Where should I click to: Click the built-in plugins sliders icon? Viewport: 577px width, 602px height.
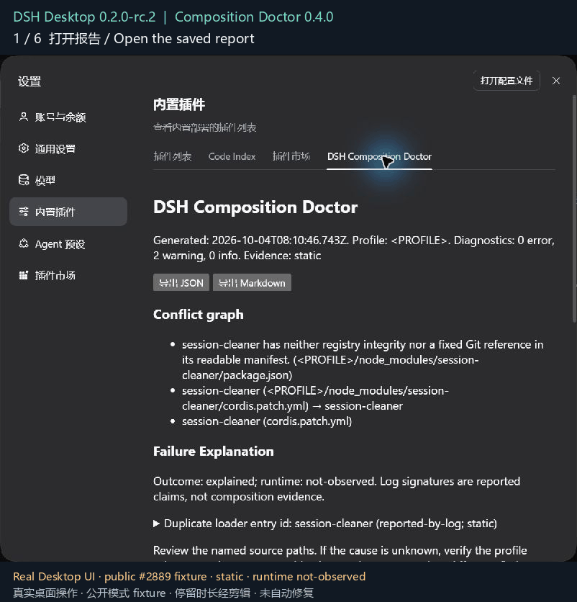coord(24,212)
